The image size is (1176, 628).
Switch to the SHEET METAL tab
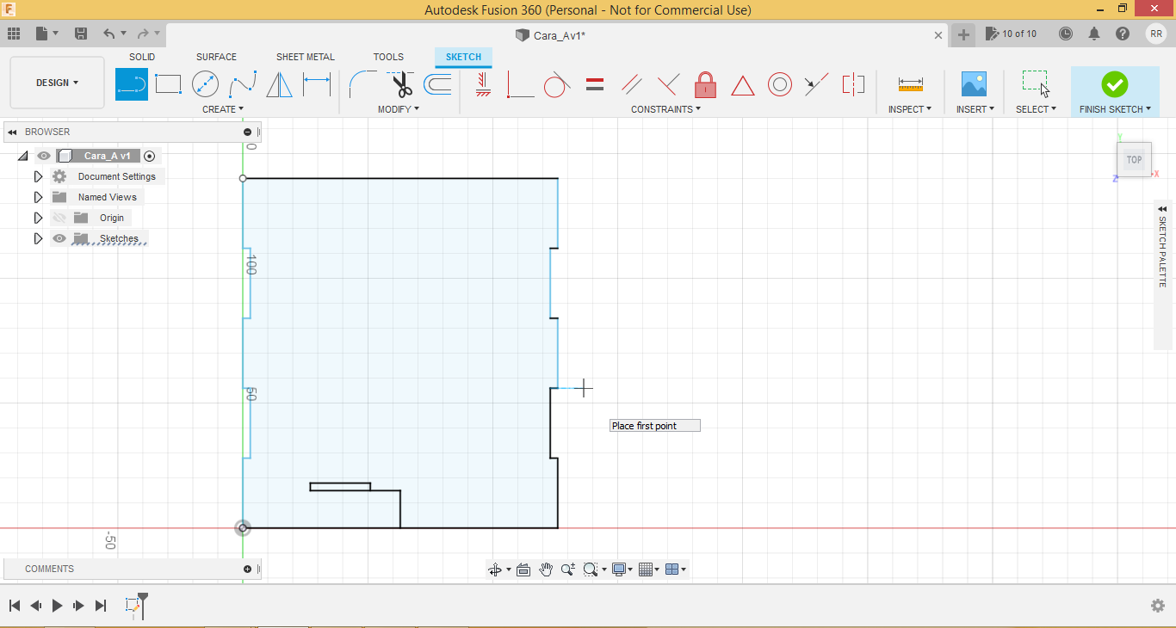point(306,57)
